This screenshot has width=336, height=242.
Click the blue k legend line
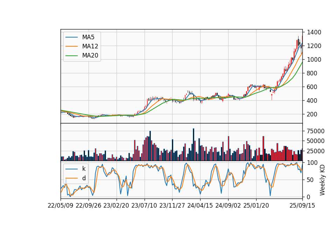coord(71,169)
